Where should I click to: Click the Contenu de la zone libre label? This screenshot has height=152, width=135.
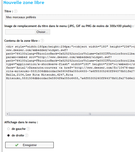point(22,41)
